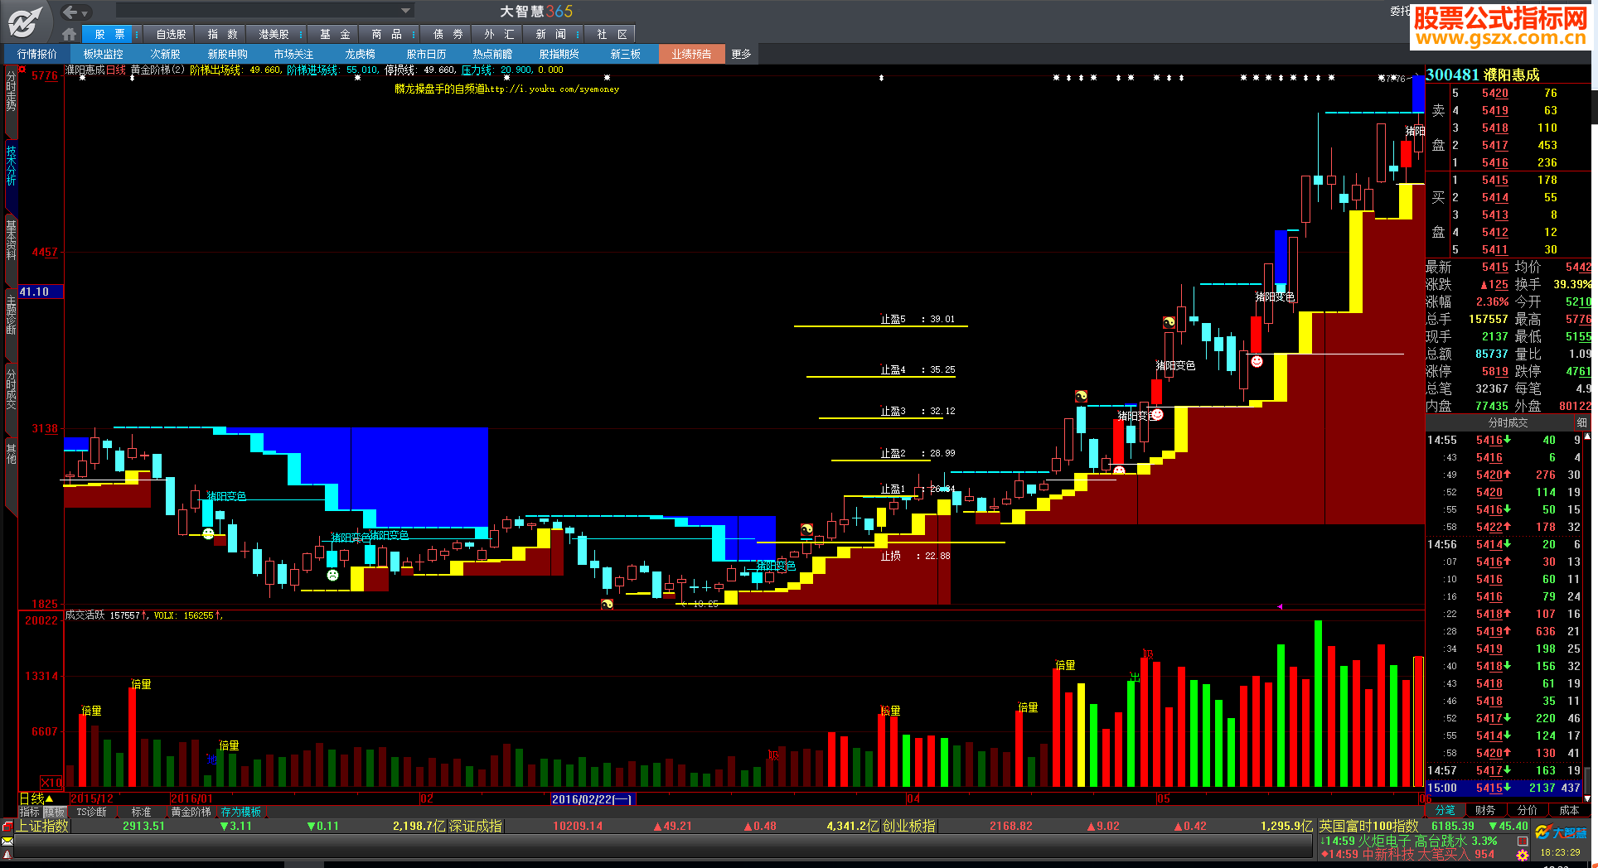Screen dimensions: 1598x868
Task: Open 股市日历 submenu item
Action: (427, 54)
